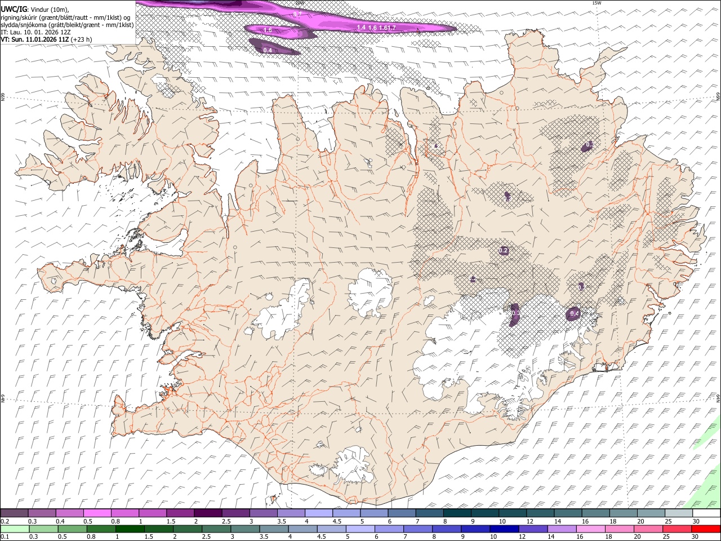
Task: Click the 0.4 label north of Vatnajökull glacier
Action: pos(575,313)
